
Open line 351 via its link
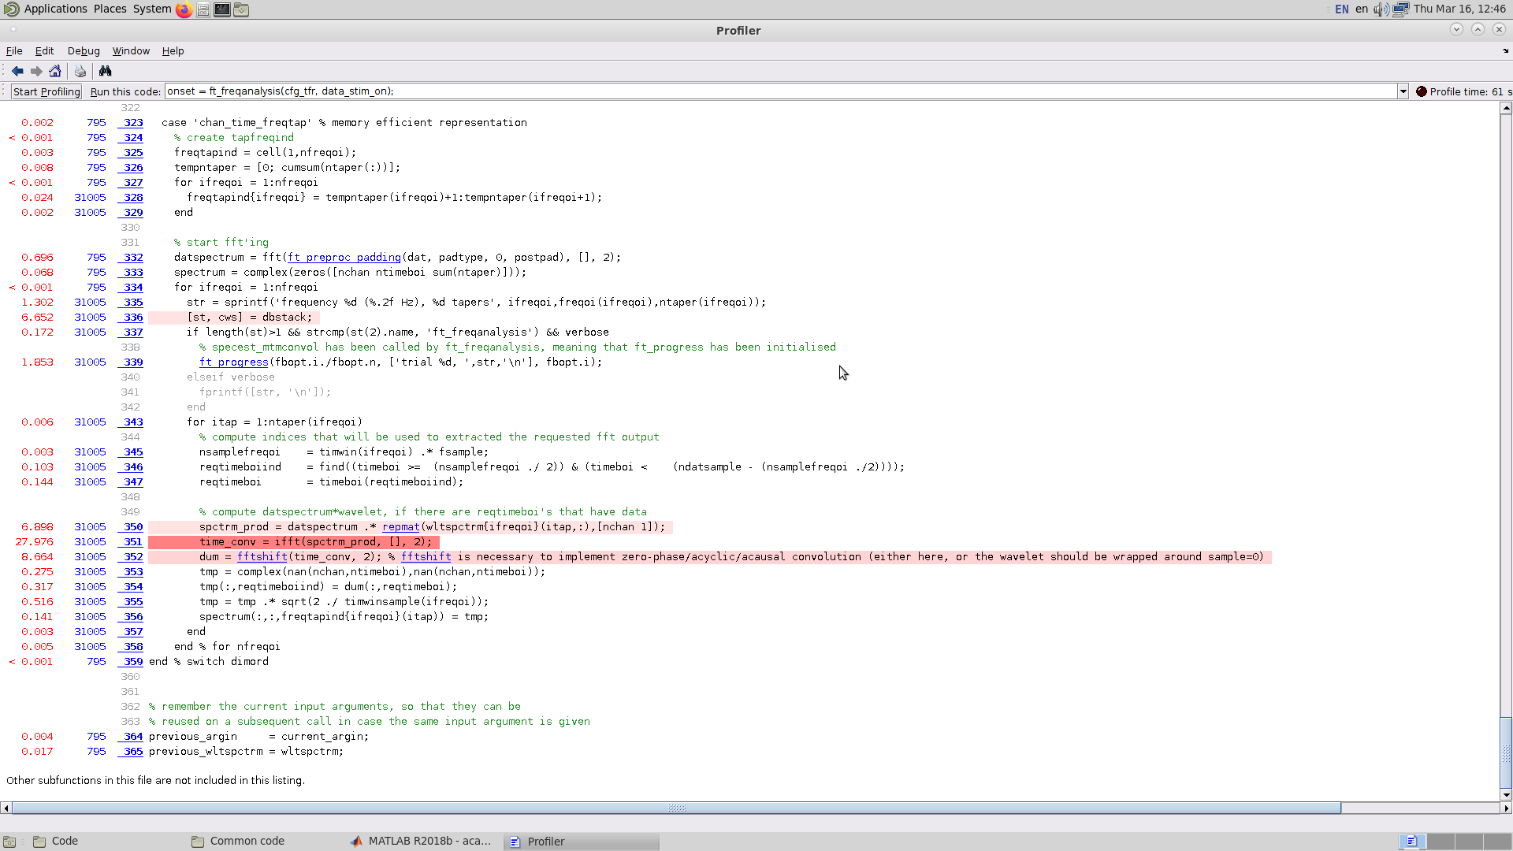pyautogui.click(x=132, y=541)
